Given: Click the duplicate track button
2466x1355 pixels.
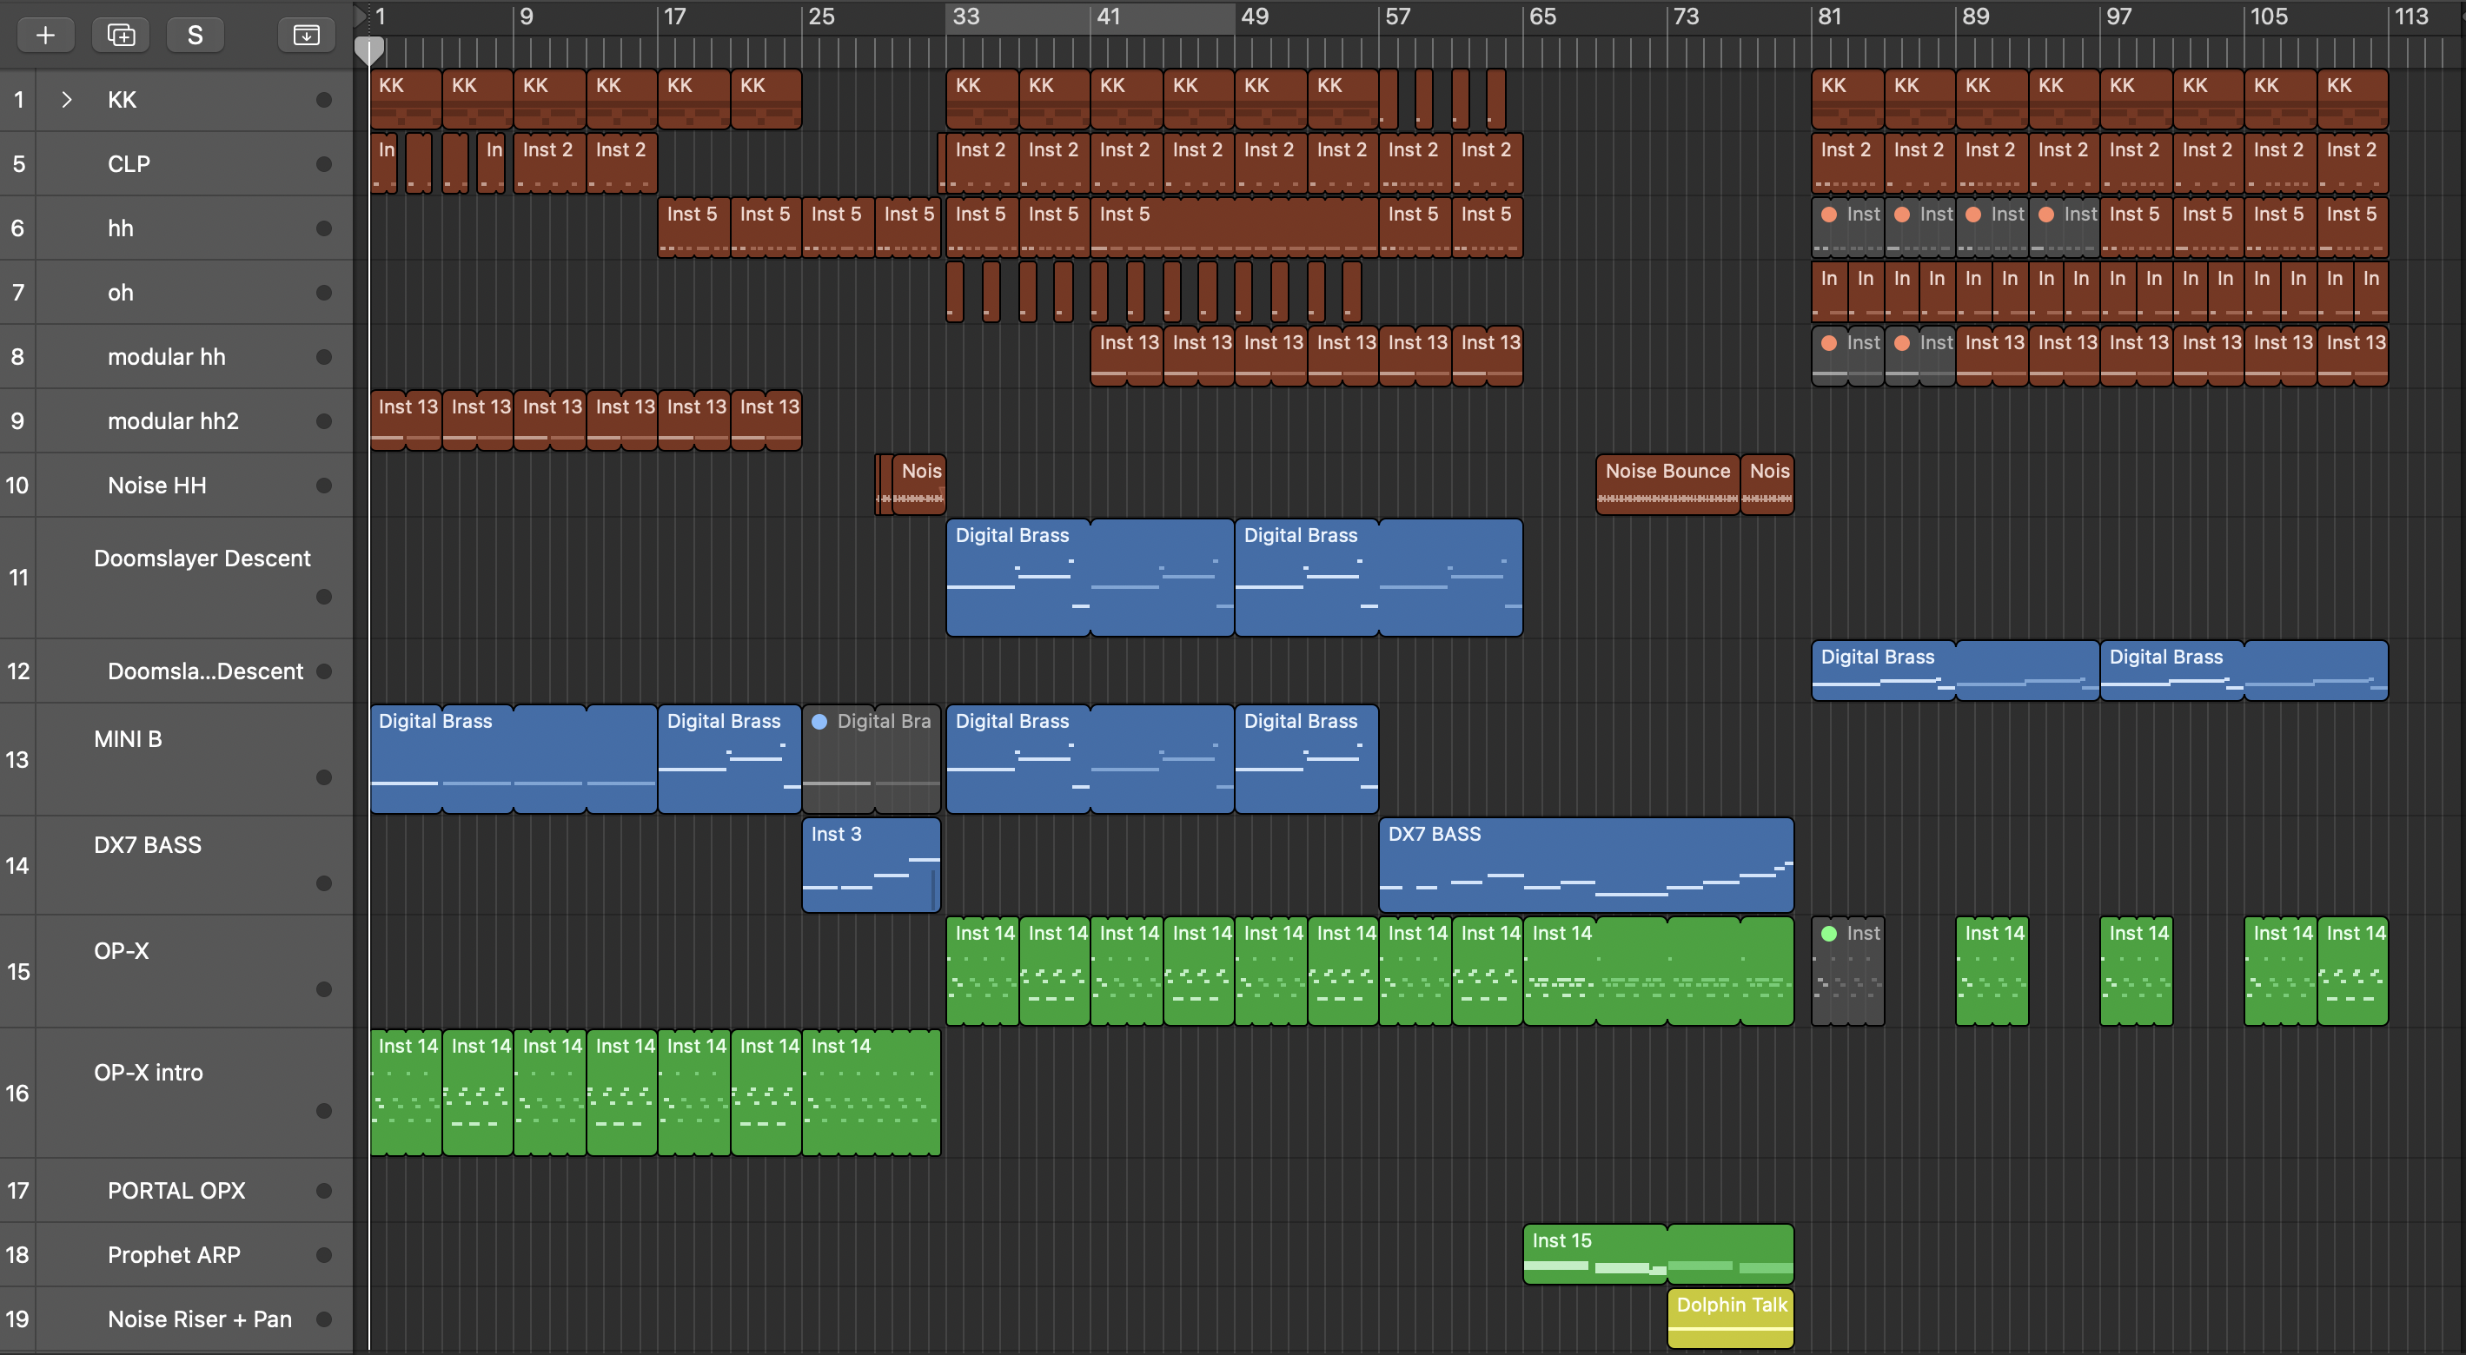Looking at the screenshot, I should click(121, 36).
